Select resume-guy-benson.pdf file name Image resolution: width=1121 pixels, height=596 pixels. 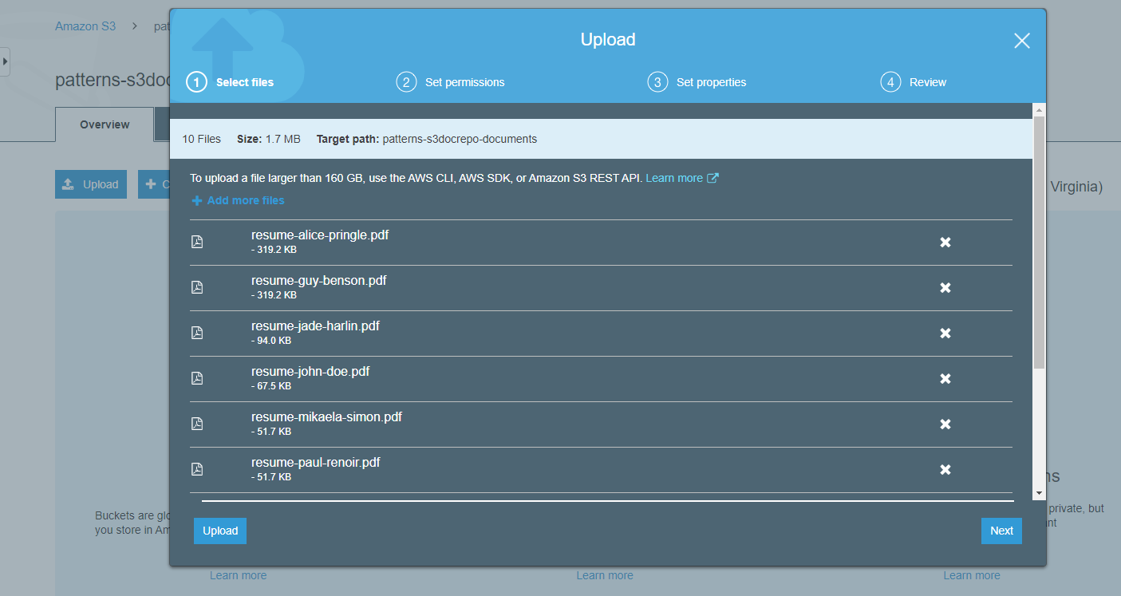(x=319, y=281)
